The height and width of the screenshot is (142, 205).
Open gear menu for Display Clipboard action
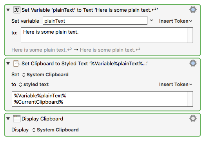pyautogui.click(x=193, y=119)
